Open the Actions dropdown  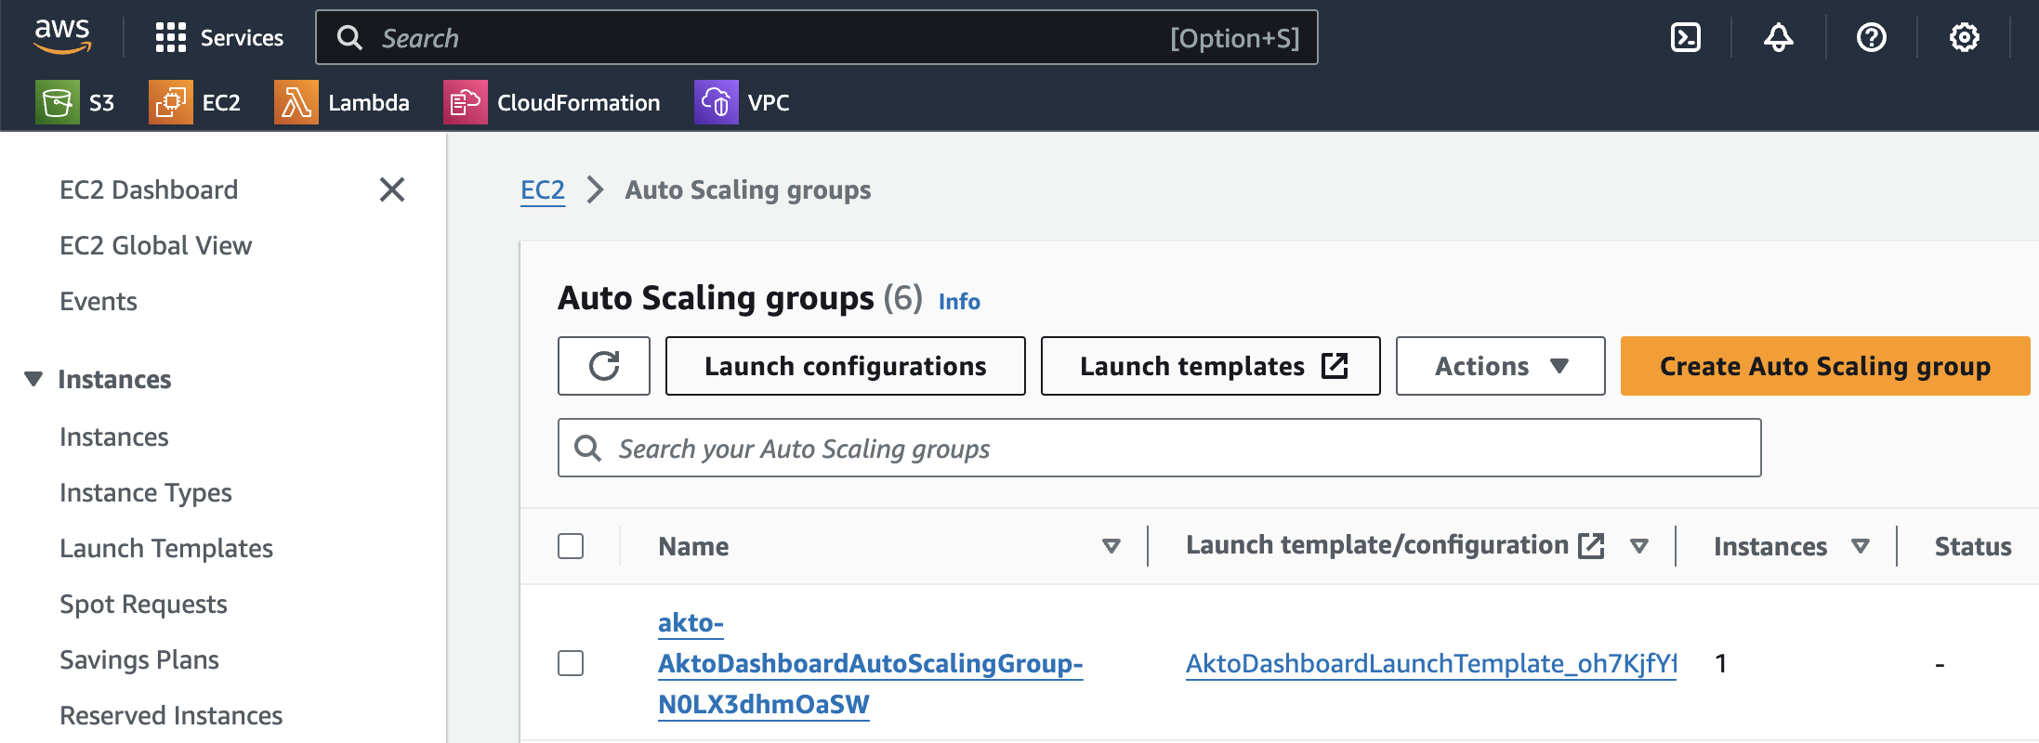tap(1501, 366)
